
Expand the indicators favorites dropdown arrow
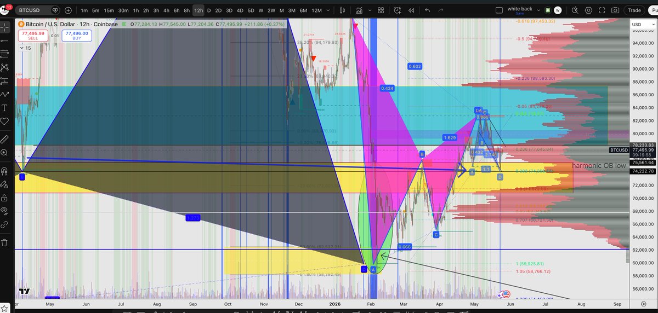[368, 10]
